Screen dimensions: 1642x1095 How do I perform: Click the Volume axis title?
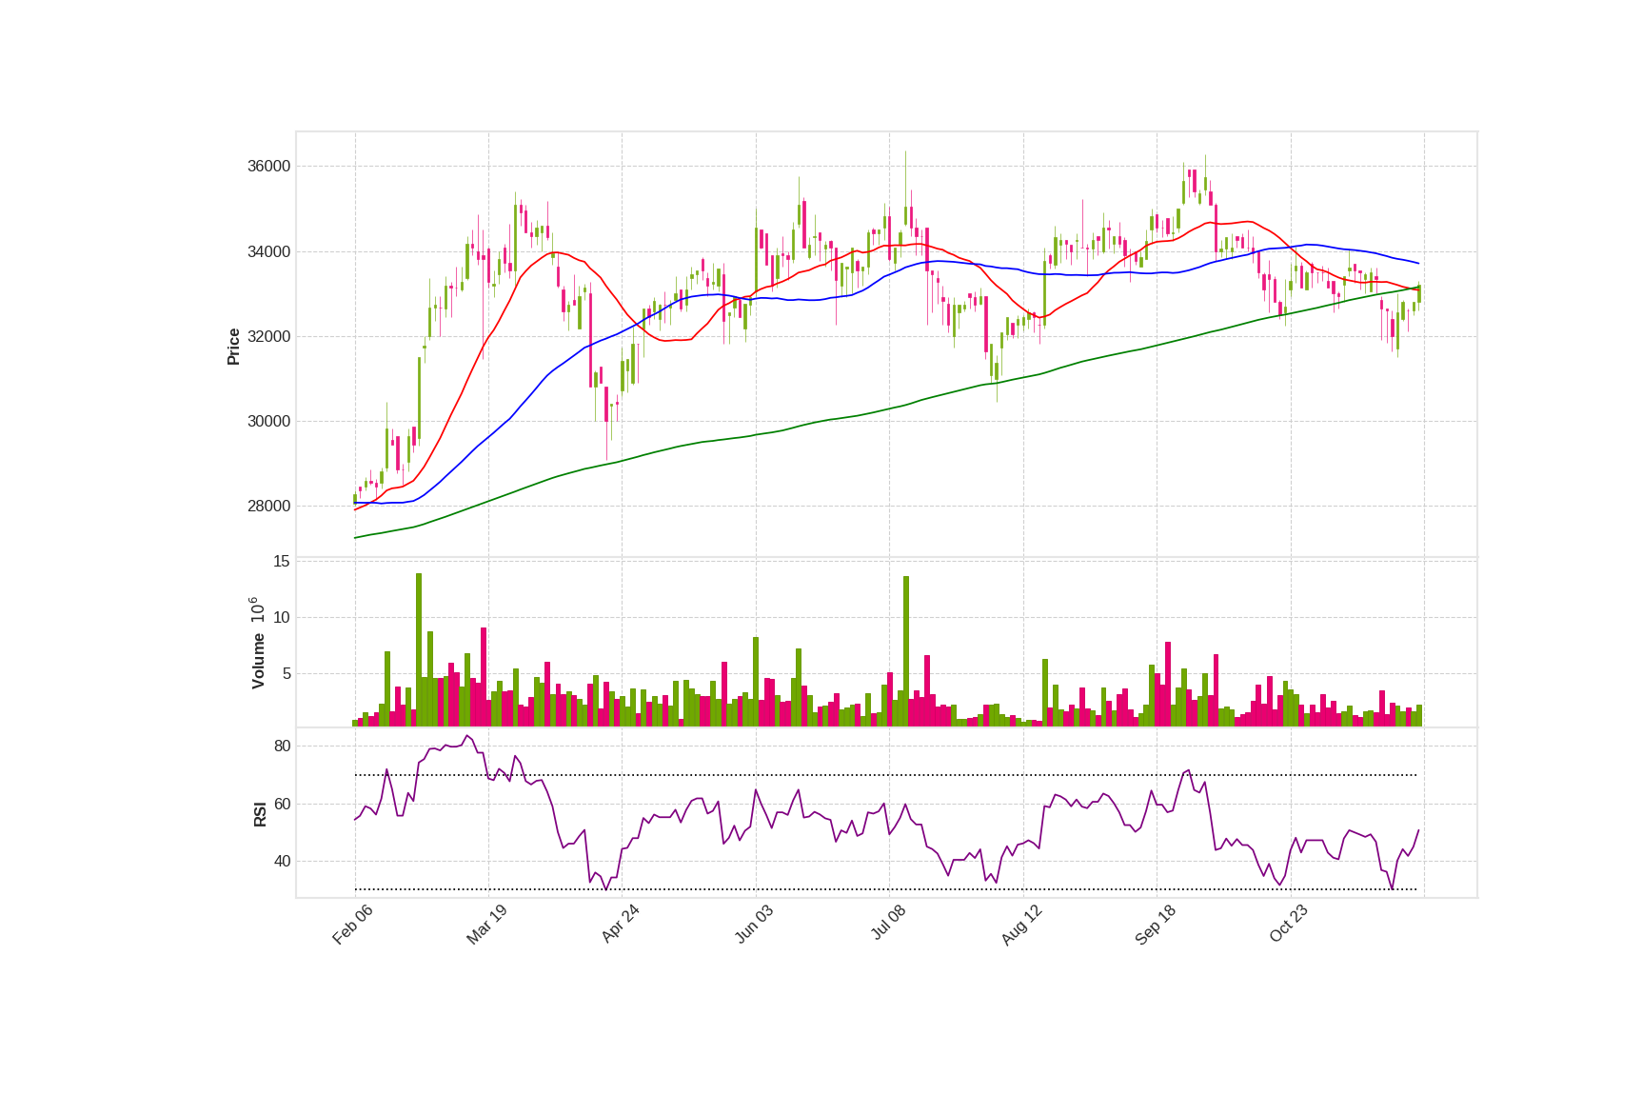click(x=258, y=661)
